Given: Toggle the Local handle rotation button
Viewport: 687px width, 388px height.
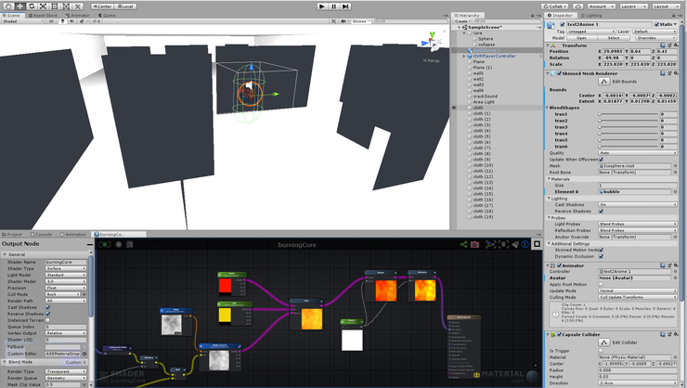Looking at the screenshot, I should pos(125,6).
